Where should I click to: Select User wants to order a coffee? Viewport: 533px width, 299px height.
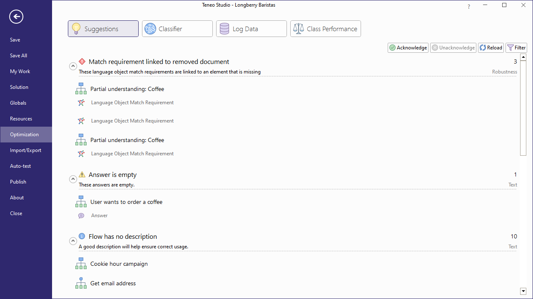(x=126, y=202)
